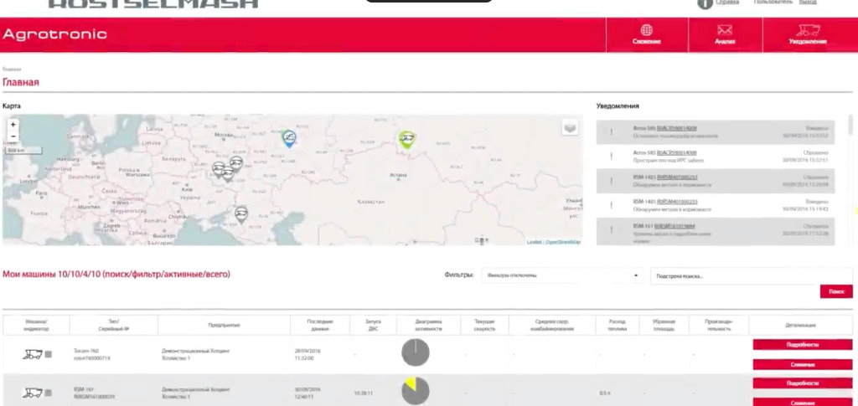Click the Предприятие column header

224,325
